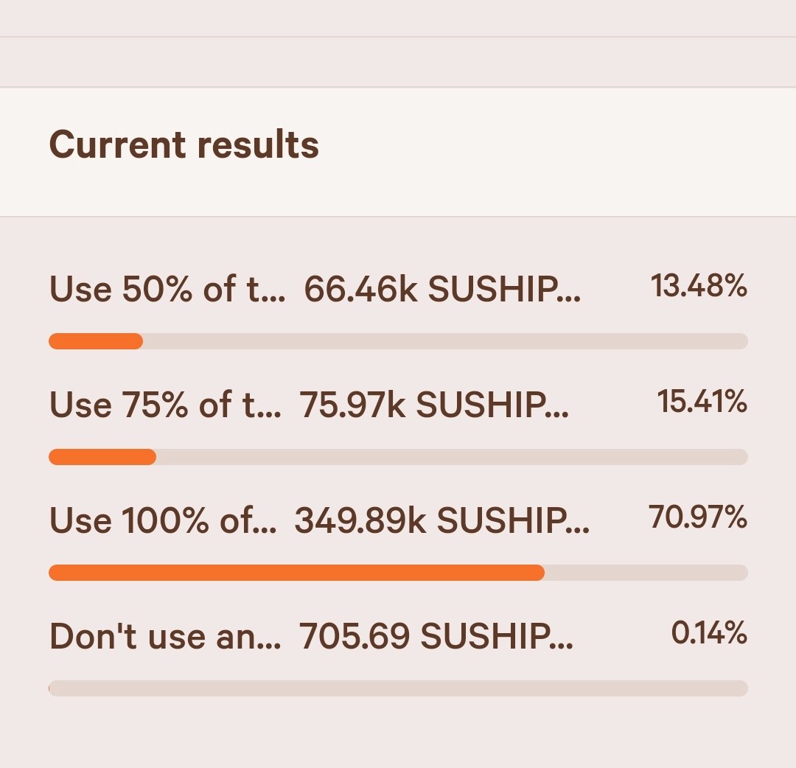The width and height of the screenshot is (796, 768).
Task: Select the 'Use 50% of t...' option label
Action: pos(167,289)
